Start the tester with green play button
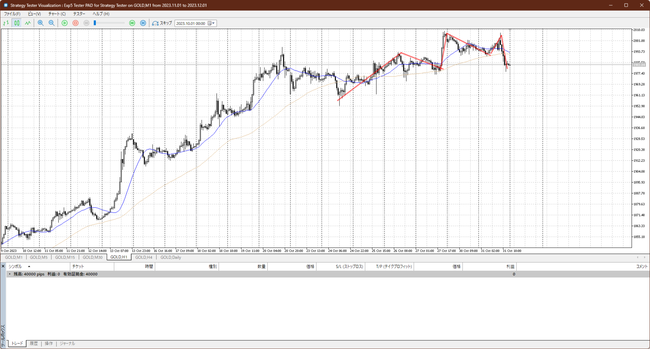The image size is (650, 349). 64,23
